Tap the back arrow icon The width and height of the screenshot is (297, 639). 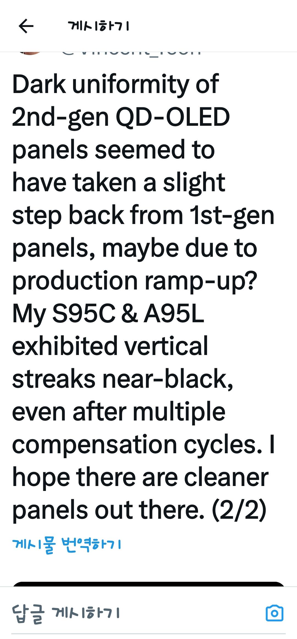point(26,26)
